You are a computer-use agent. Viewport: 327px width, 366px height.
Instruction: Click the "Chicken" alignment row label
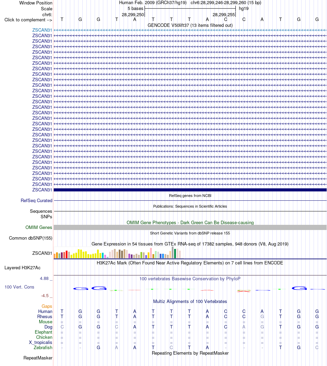click(x=44, y=337)
